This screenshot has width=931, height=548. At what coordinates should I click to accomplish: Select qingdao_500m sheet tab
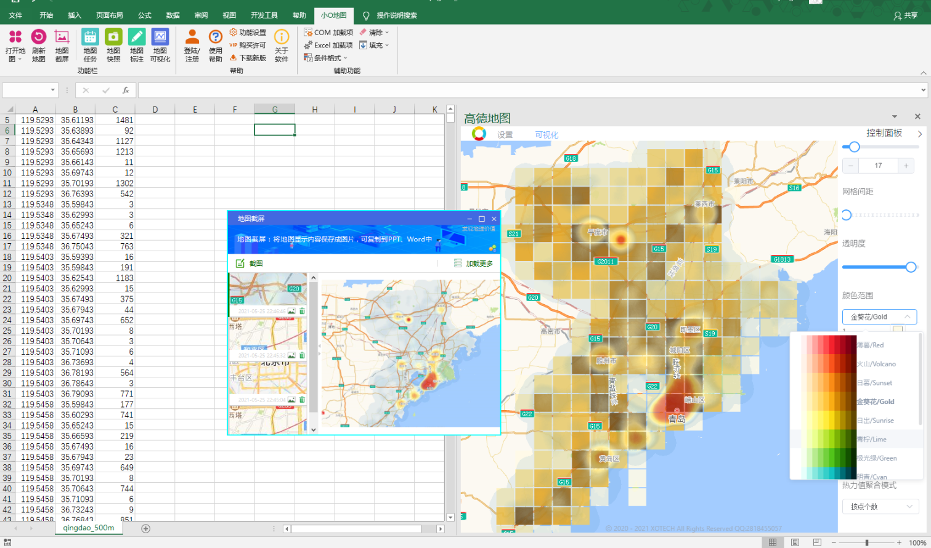pos(89,528)
